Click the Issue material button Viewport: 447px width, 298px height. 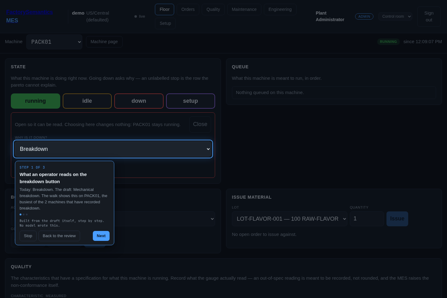397,219
